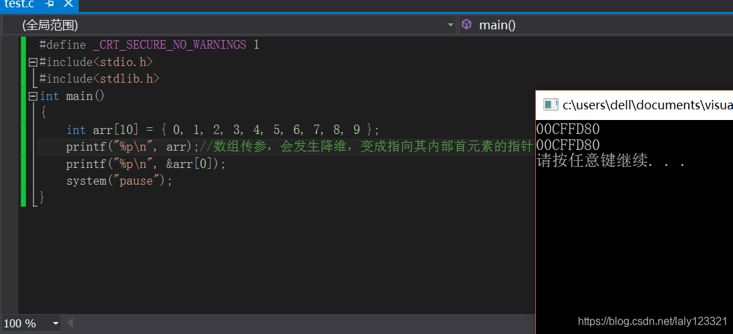Click the int arr[10] declaration line
The image size is (733, 334).
223,130
